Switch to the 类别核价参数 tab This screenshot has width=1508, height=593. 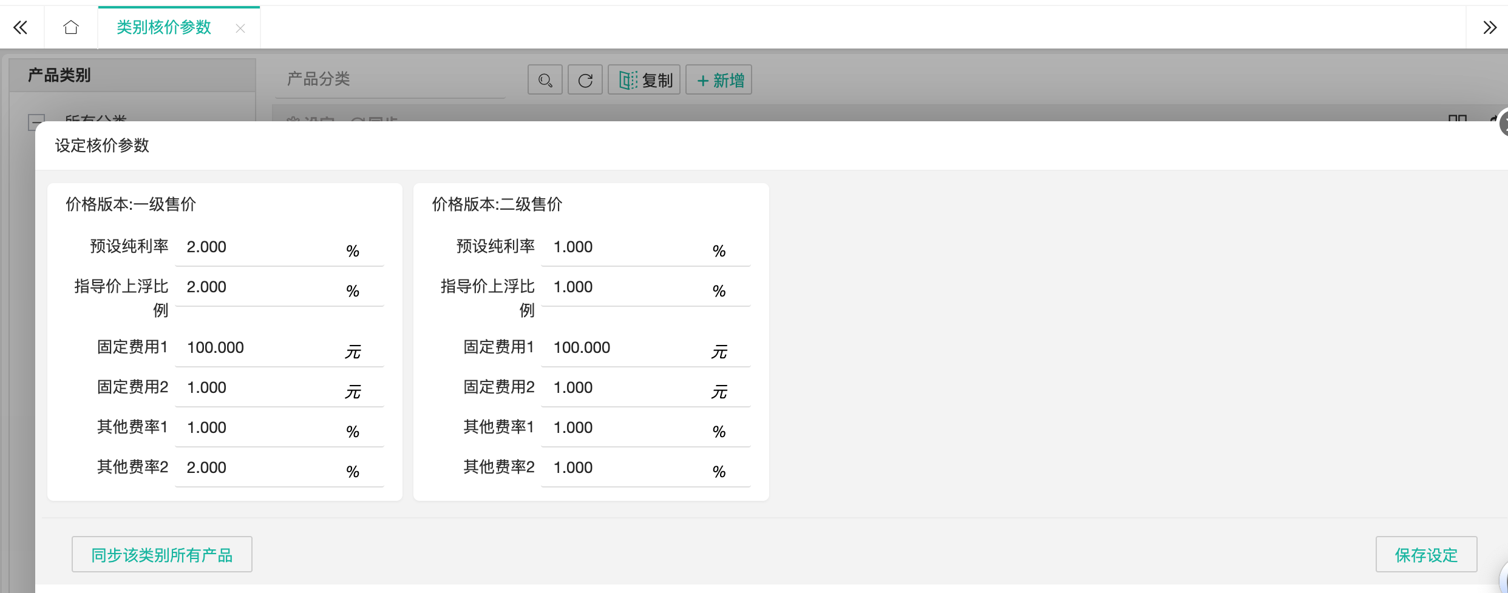(x=163, y=27)
